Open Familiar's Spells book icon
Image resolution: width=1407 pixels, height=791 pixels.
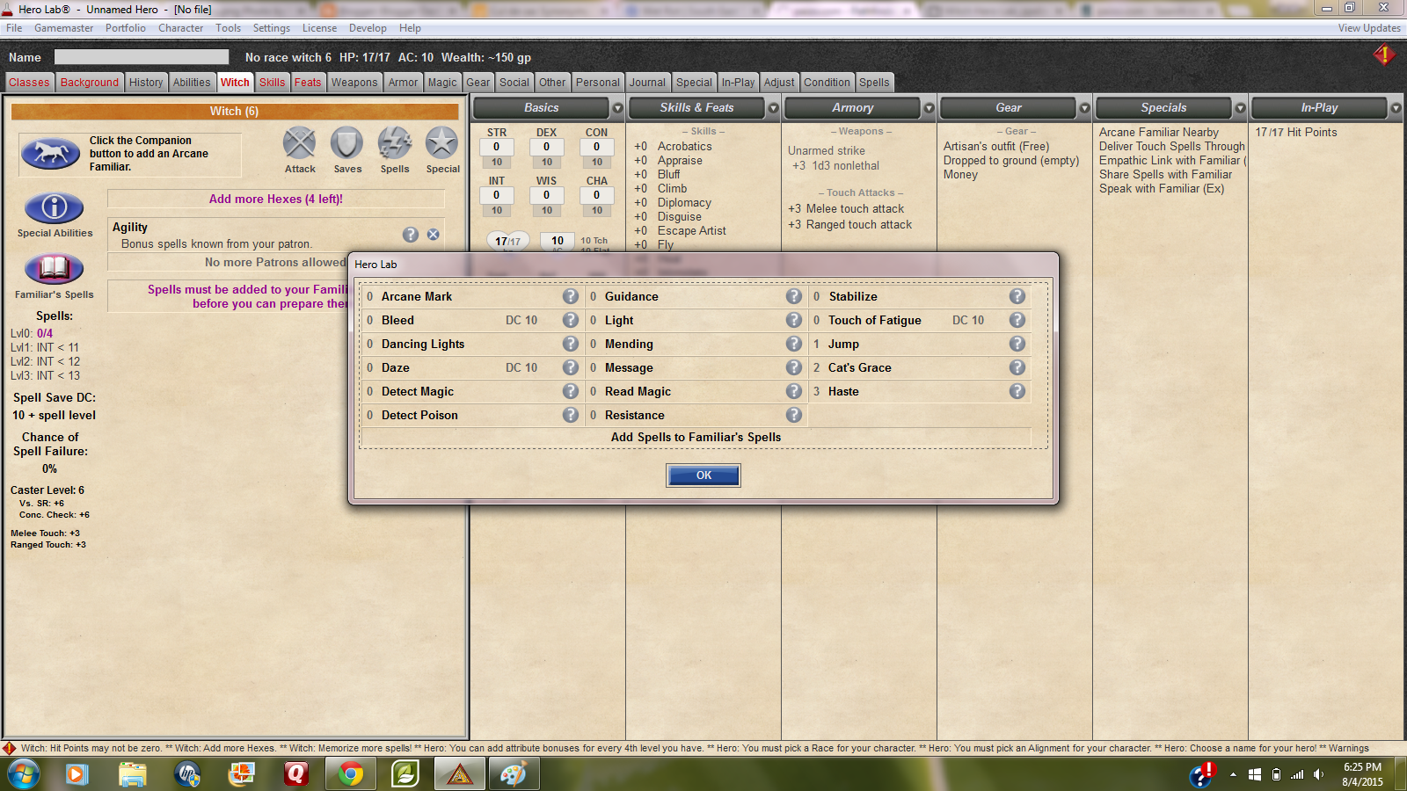(x=55, y=269)
